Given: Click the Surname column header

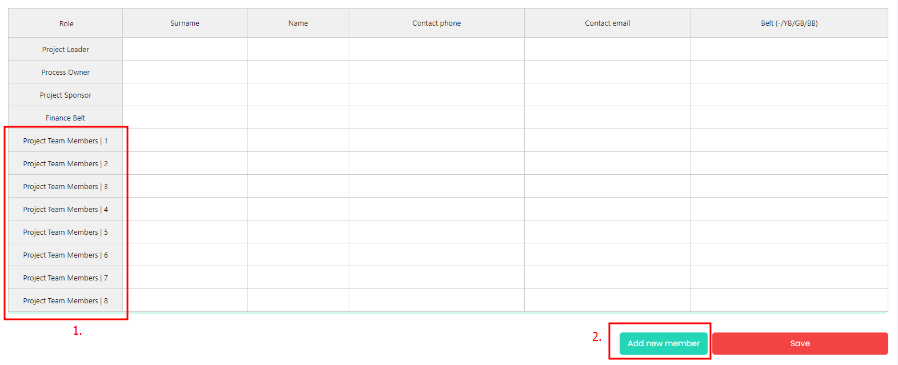Looking at the screenshot, I should pyautogui.click(x=185, y=23).
